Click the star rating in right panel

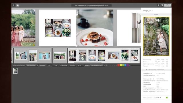pos(159,98)
